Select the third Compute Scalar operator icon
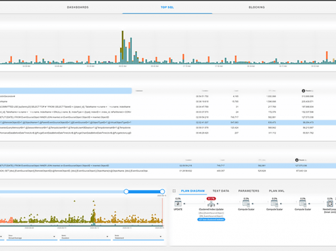 [302, 204]
